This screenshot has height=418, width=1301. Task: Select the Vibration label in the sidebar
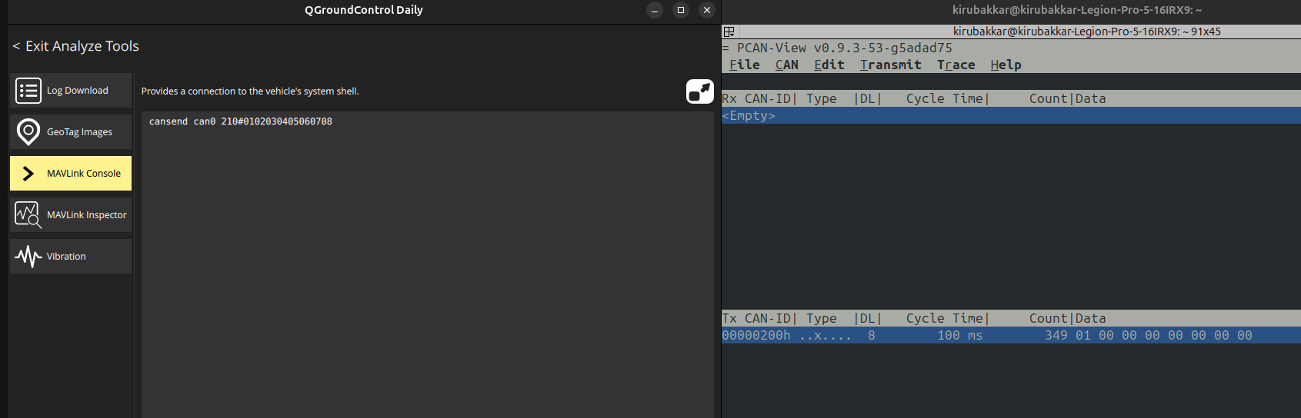click(x=66, y=257)
